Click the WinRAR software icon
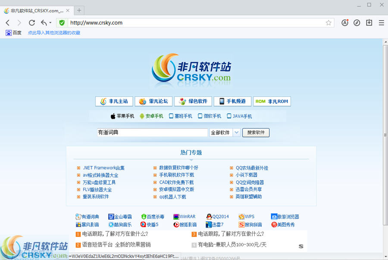This screenshot has width=388, height=260. 176,217
